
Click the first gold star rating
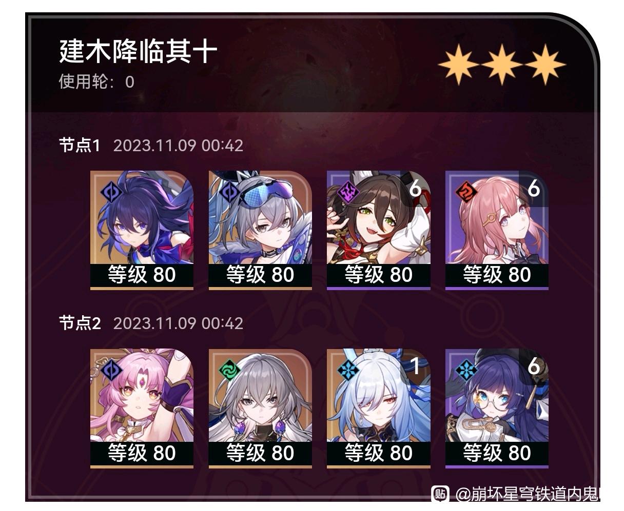pyautogui.click(x=459, y=65)
